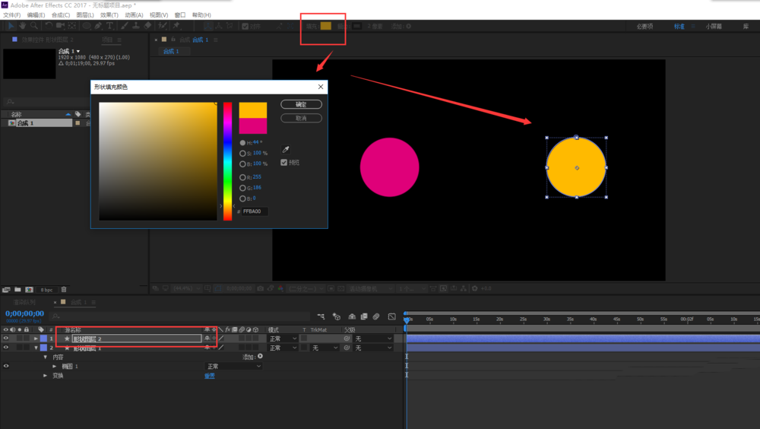Expand the Transform group of layer 1
This screenshot has width=760, height=429.
tap(46, 375)
